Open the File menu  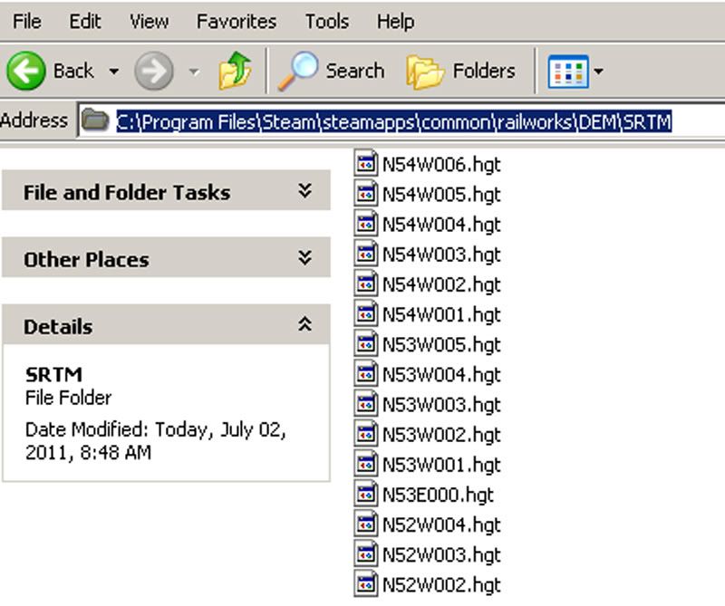coord(26,21)
